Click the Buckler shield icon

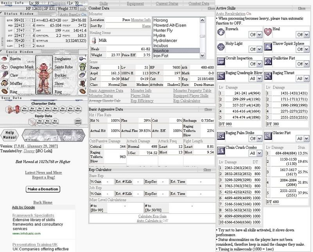(82, 75)
